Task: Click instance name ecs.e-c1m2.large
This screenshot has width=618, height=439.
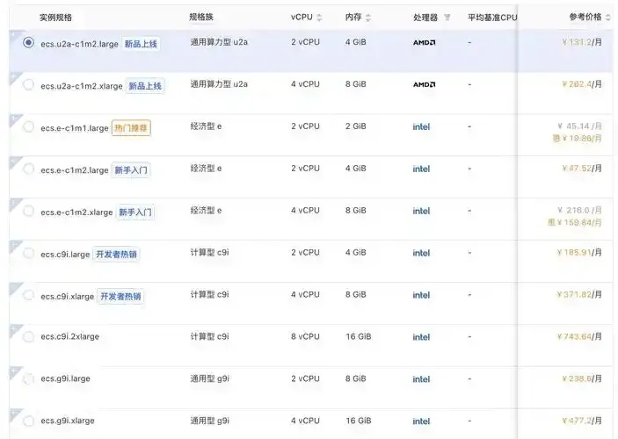Action: pos(74,170)
